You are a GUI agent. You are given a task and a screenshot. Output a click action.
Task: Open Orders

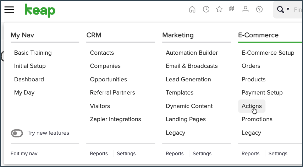[251, 66]
